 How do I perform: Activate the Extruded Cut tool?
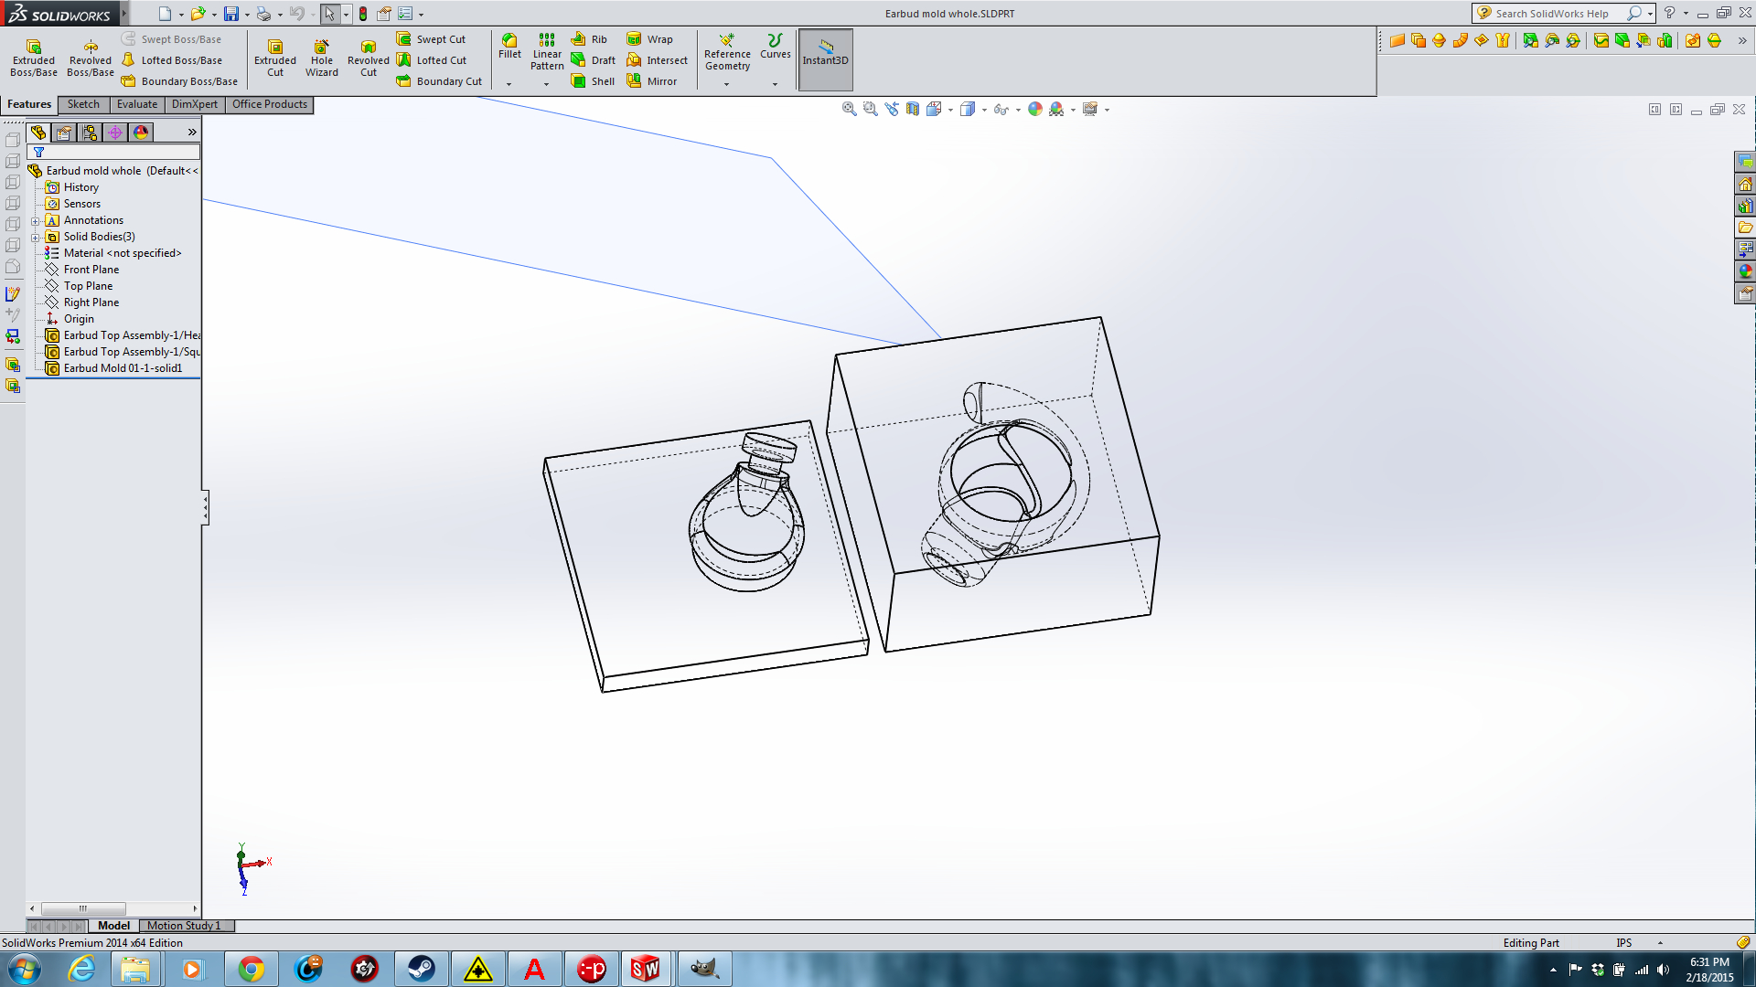click(275, 58)
